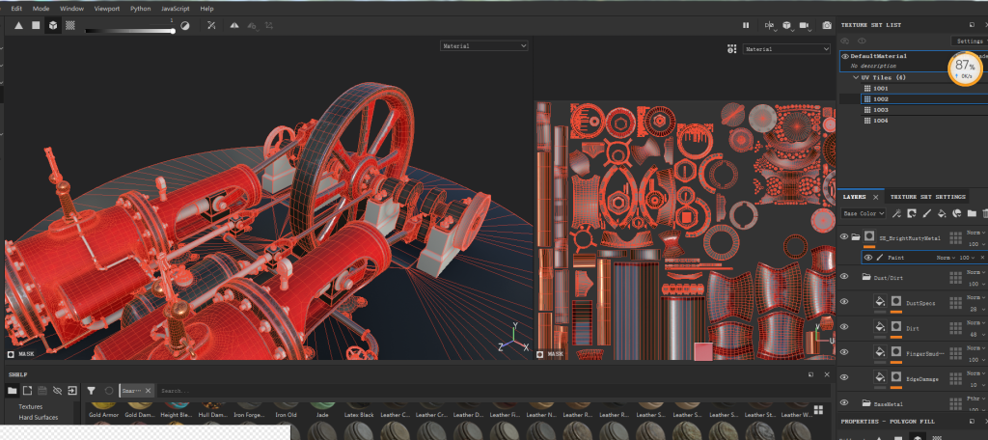Click add smart material icon in Layers
The image size is (988, 440).
point(956,213)
